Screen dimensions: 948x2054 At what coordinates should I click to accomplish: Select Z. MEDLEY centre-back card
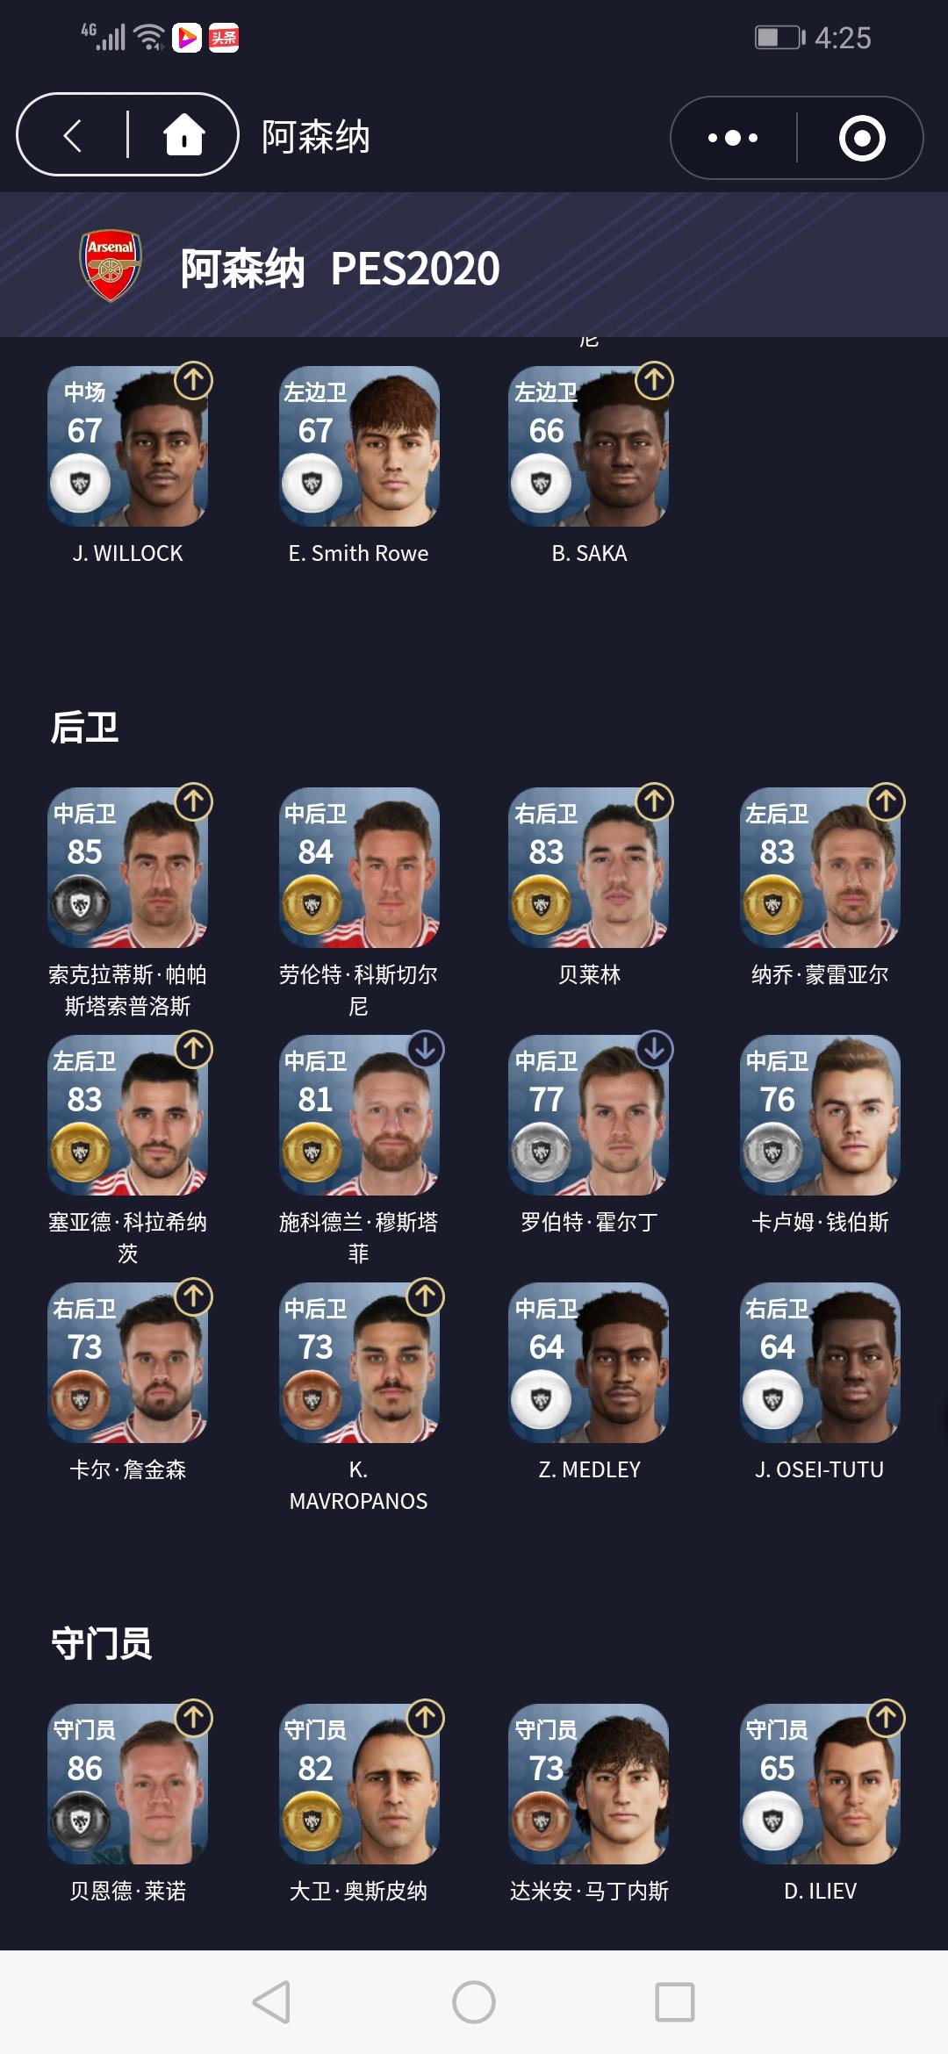pyautogui.click(x=589, y=1362)
